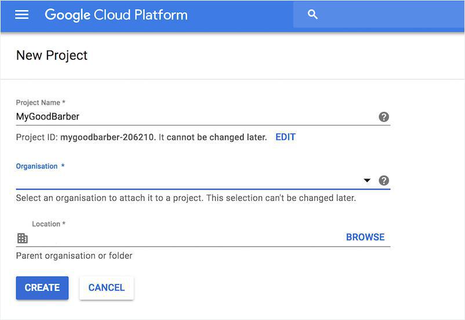
Task: Browse for a parent location
Action: (x=365, y=237)
